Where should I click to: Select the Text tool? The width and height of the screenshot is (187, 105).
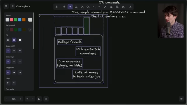point(111,7)
